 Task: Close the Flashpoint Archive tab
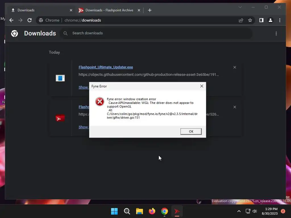[x=139, y=11]
